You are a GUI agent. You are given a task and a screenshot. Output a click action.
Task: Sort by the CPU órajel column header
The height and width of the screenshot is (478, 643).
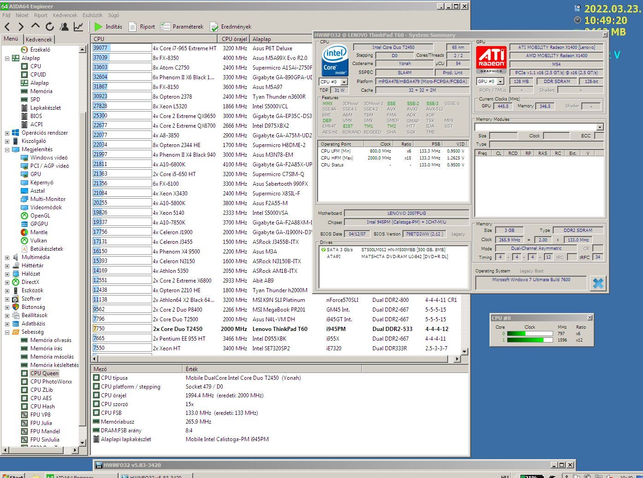(234, 39)
